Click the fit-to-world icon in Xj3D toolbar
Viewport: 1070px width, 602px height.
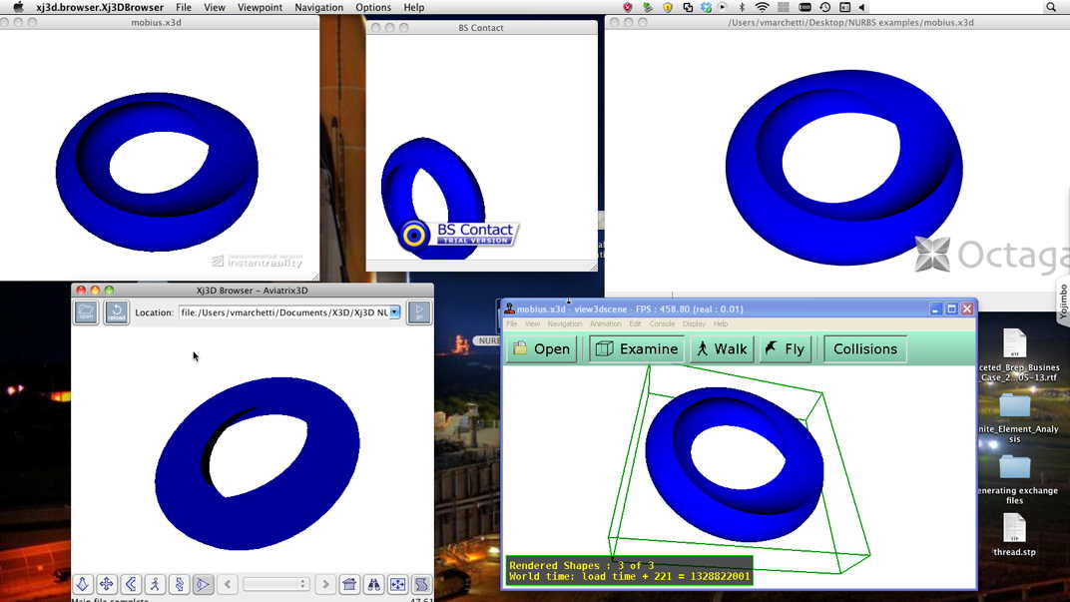point(397,584)
